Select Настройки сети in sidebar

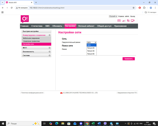36,44
